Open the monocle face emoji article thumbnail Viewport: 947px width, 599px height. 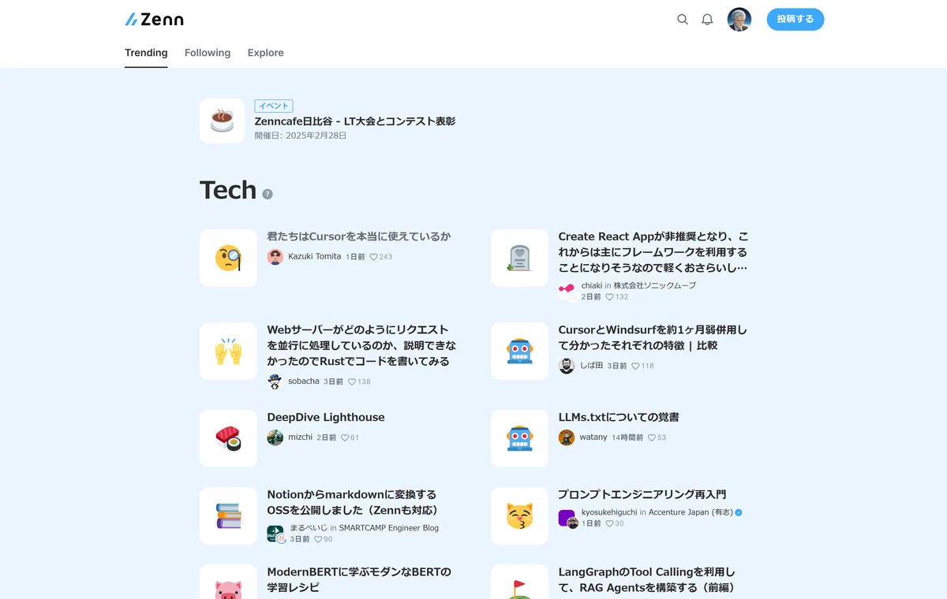point(228,258)
